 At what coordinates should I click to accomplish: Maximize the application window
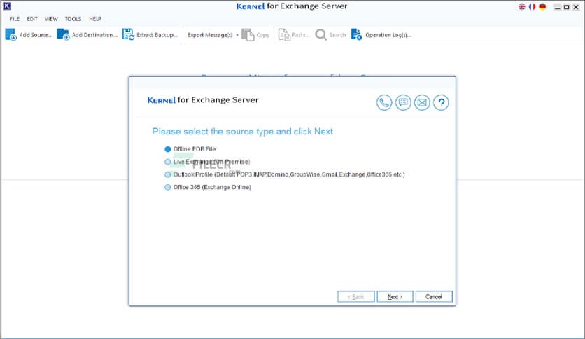[x=566, y=7]
